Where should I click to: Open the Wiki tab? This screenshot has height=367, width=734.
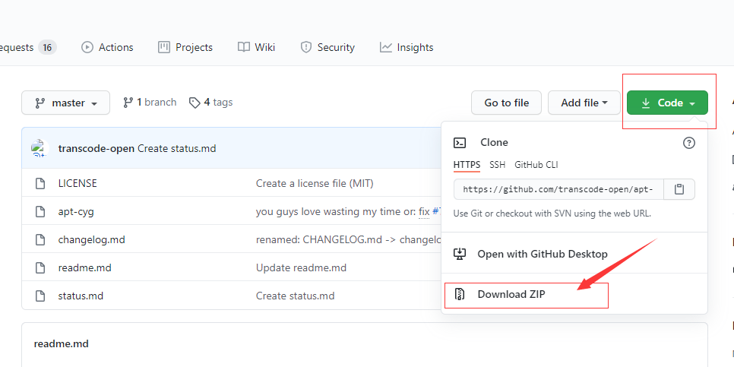257,47
